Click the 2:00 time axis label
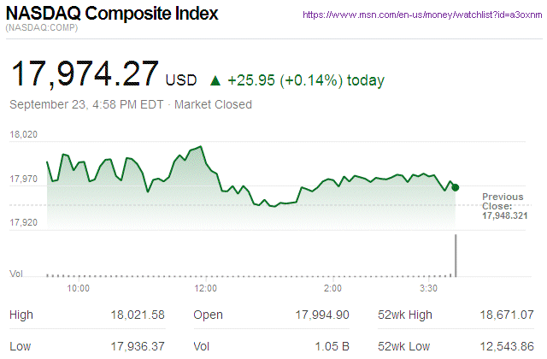The height and width of the screenshot is (359, 547). 332,289
